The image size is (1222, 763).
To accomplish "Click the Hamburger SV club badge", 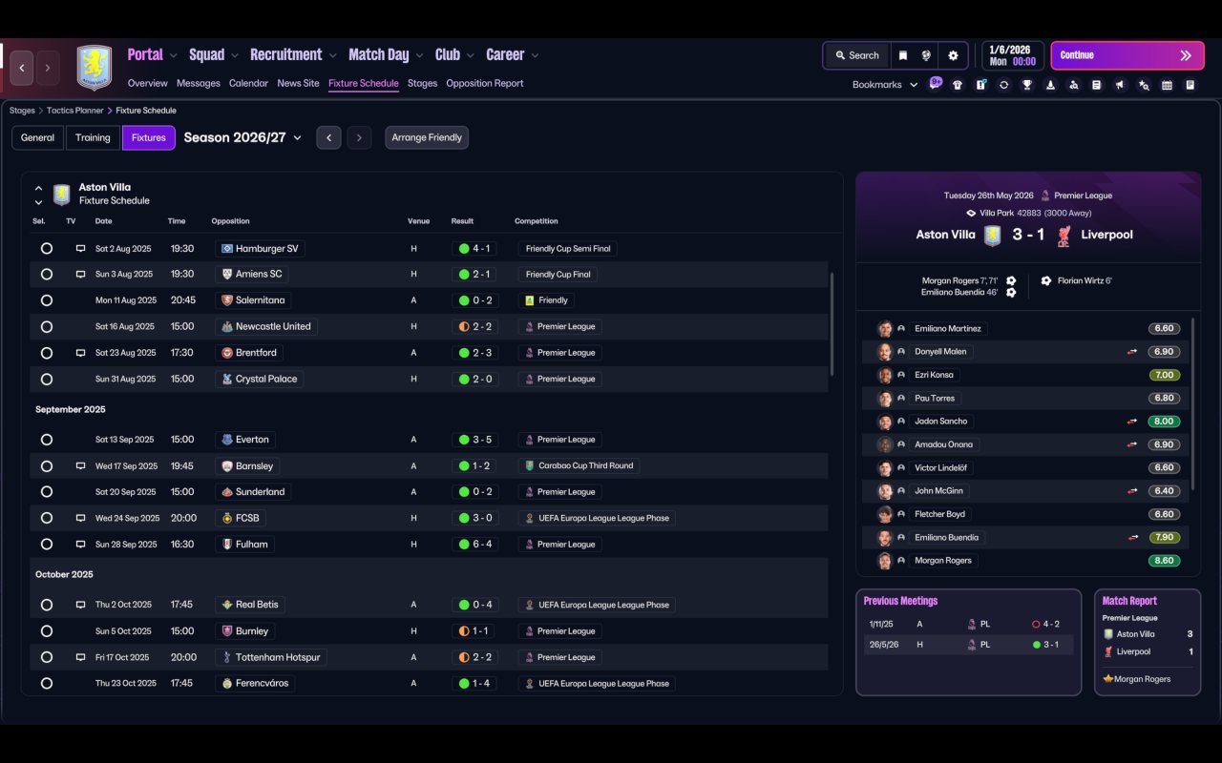I will tap(226, 249).
